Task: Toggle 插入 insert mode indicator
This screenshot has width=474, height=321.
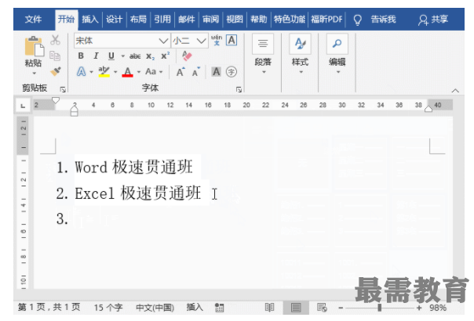Action: [195, 308]
